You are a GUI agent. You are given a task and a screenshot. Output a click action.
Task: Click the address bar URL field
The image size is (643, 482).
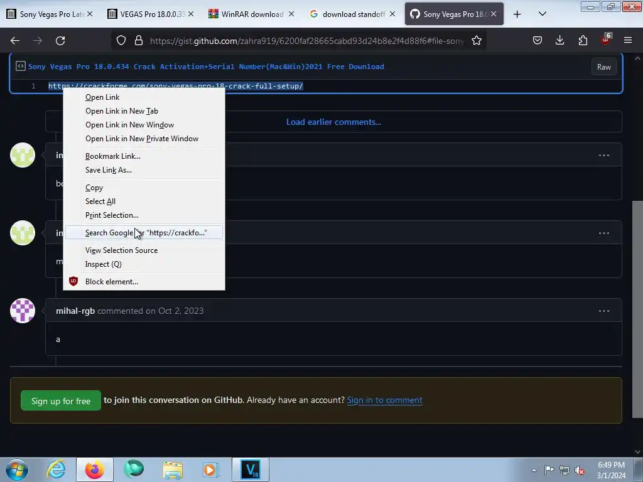pyautogui.click(x=306, y=41)
